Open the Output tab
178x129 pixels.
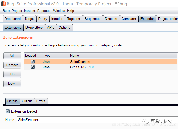tap(27, 101)
